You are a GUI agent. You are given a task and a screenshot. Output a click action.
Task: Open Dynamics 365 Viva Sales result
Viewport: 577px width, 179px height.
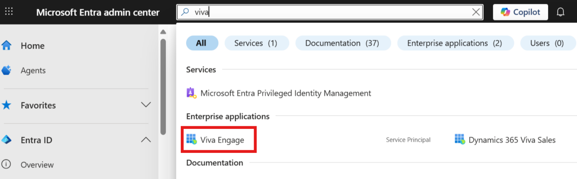click(511, 140)
